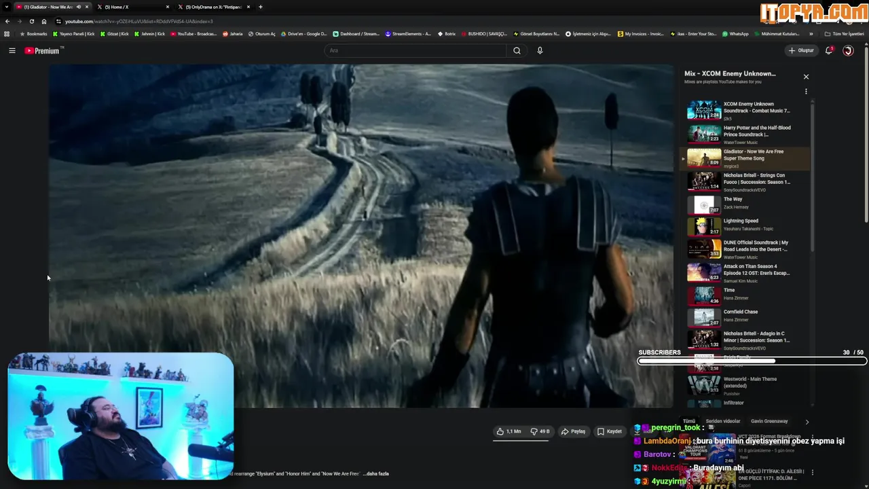The height and width of the screenshot is (489, 869).
Task: Switch to the OnlyDrama on X tab
Action: click(x=214, y=7)
